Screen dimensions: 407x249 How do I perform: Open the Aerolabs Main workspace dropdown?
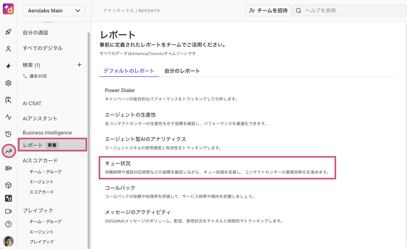54,10
